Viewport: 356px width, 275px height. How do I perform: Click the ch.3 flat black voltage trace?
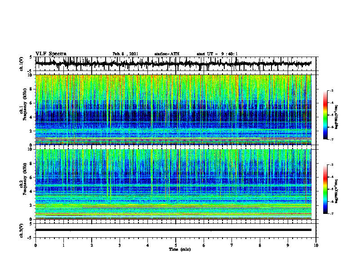tap(173, 230)
